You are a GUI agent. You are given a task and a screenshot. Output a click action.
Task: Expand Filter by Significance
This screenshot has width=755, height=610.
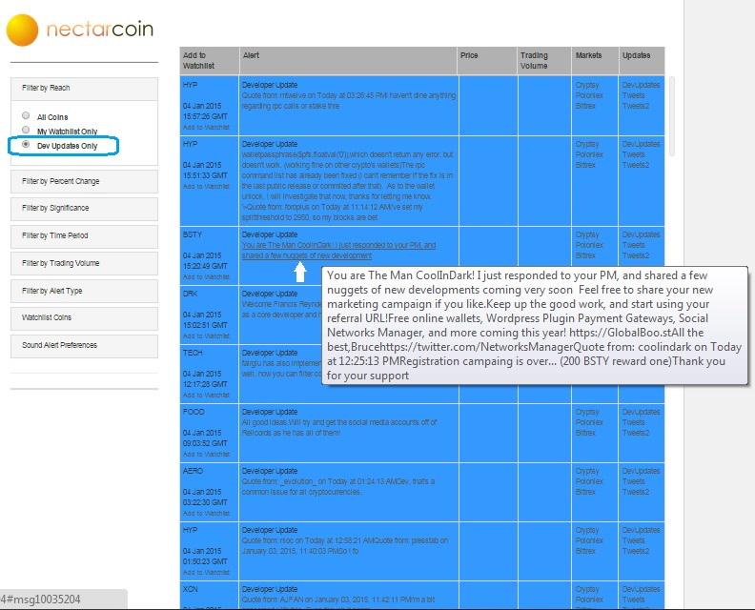[84, 209]
